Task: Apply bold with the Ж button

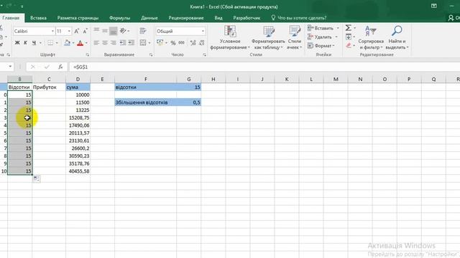Action: pos(17,43)
